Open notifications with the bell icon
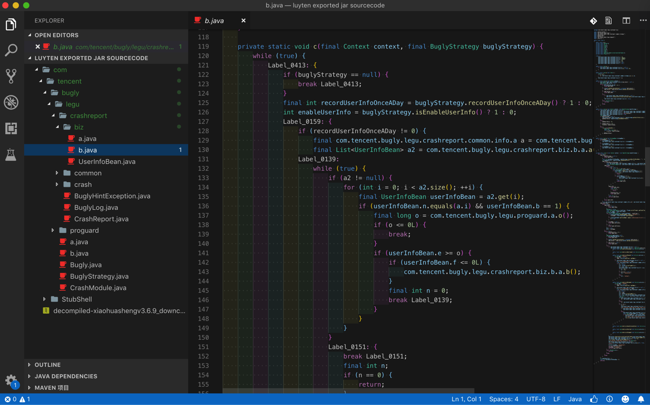650x405 pixels. coord(641,399)
